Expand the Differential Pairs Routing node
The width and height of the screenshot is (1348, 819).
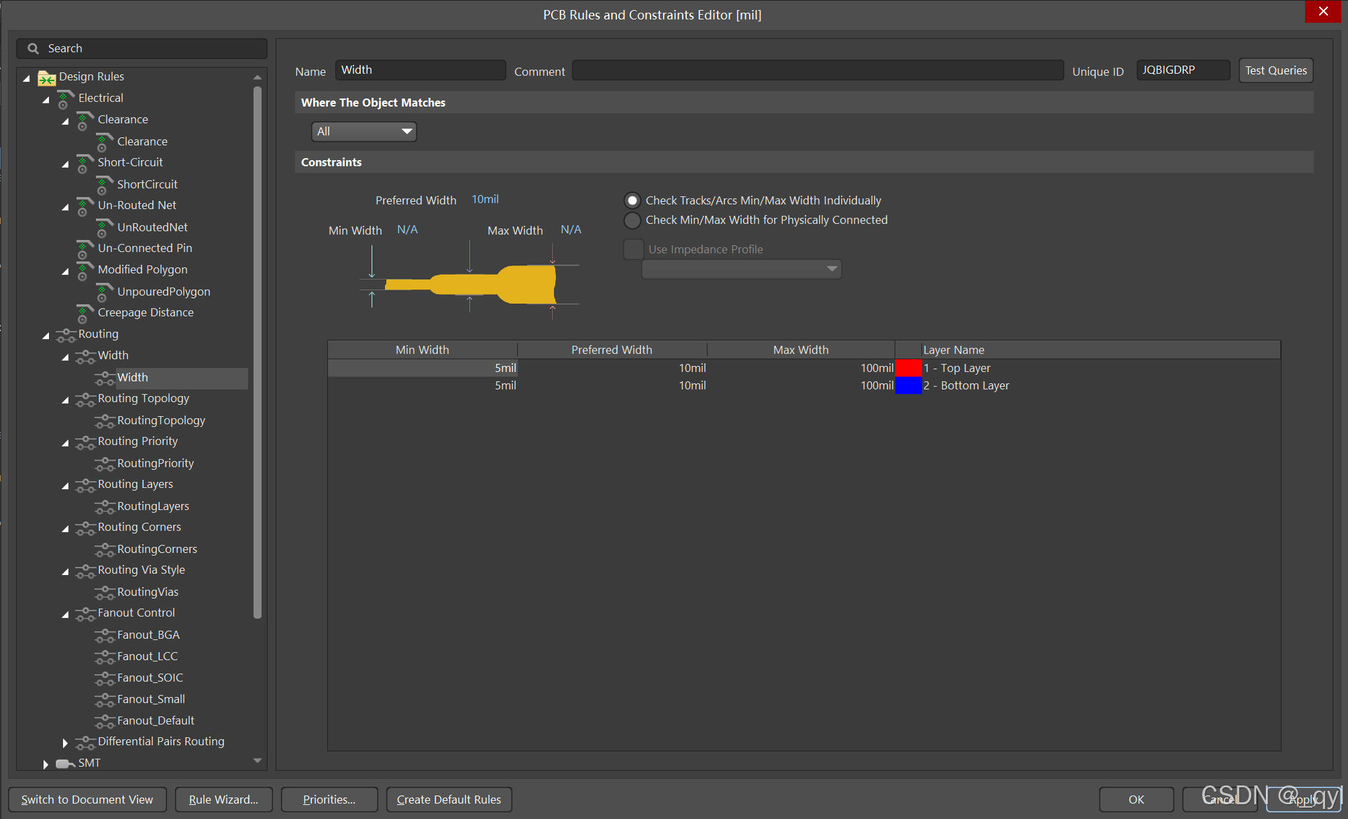[65, 743]
